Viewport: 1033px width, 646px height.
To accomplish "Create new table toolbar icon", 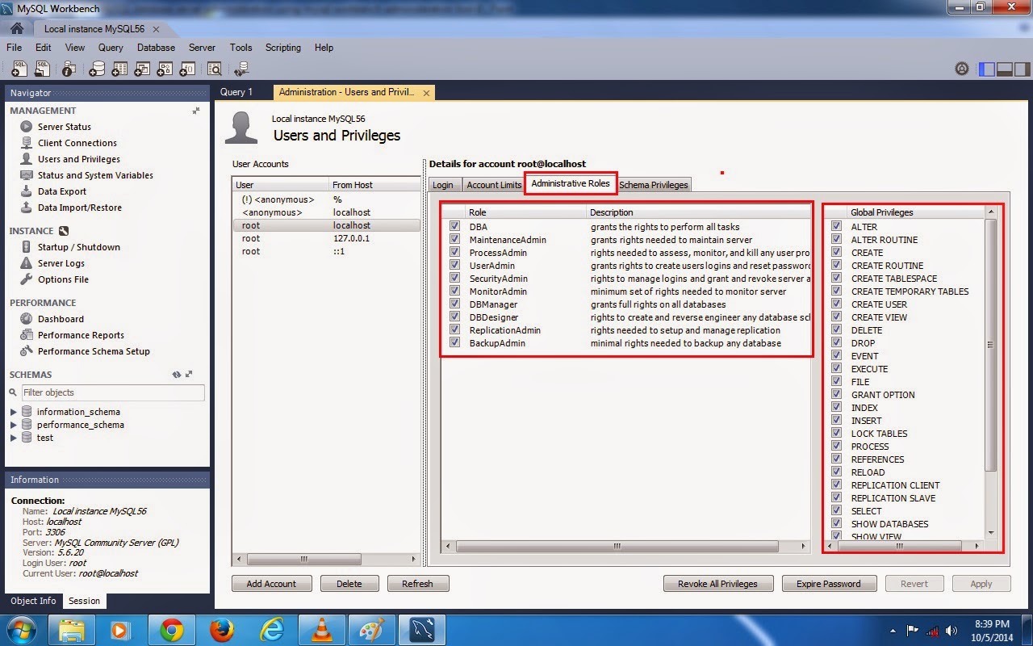I will tap(119, 69).
